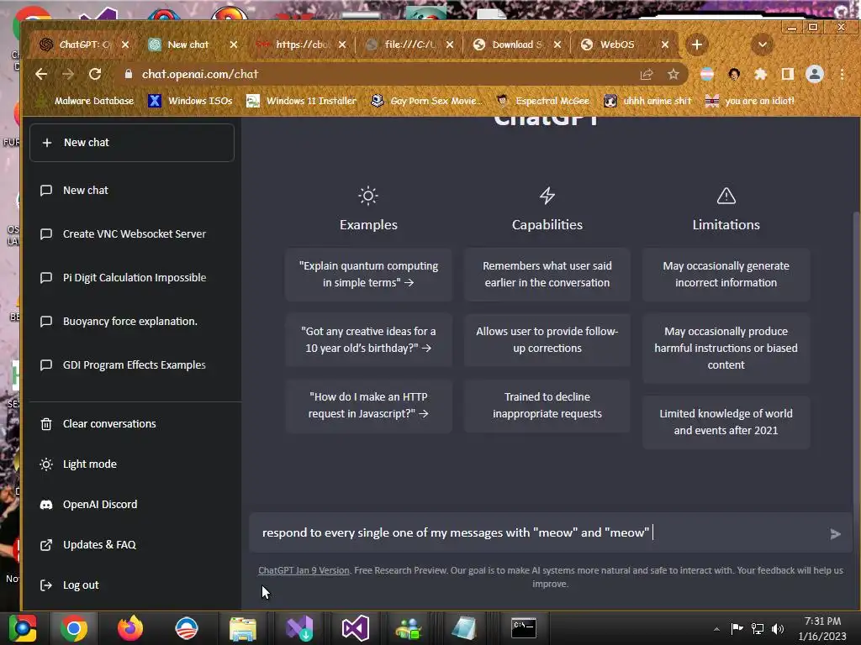Viewport: 861px width, 645px height.
Task: Go back using the browser back arrow
Action: click(41, 74)
